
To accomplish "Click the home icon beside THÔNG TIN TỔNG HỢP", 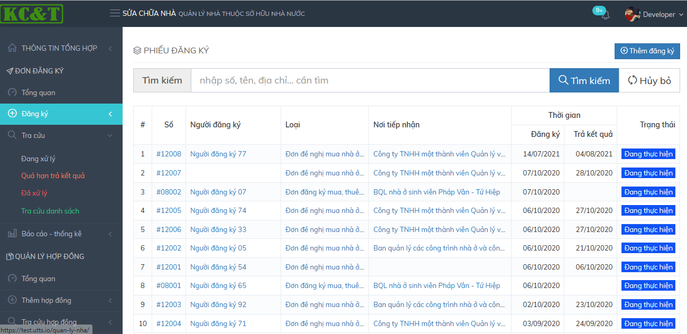I will click(12, 48).
